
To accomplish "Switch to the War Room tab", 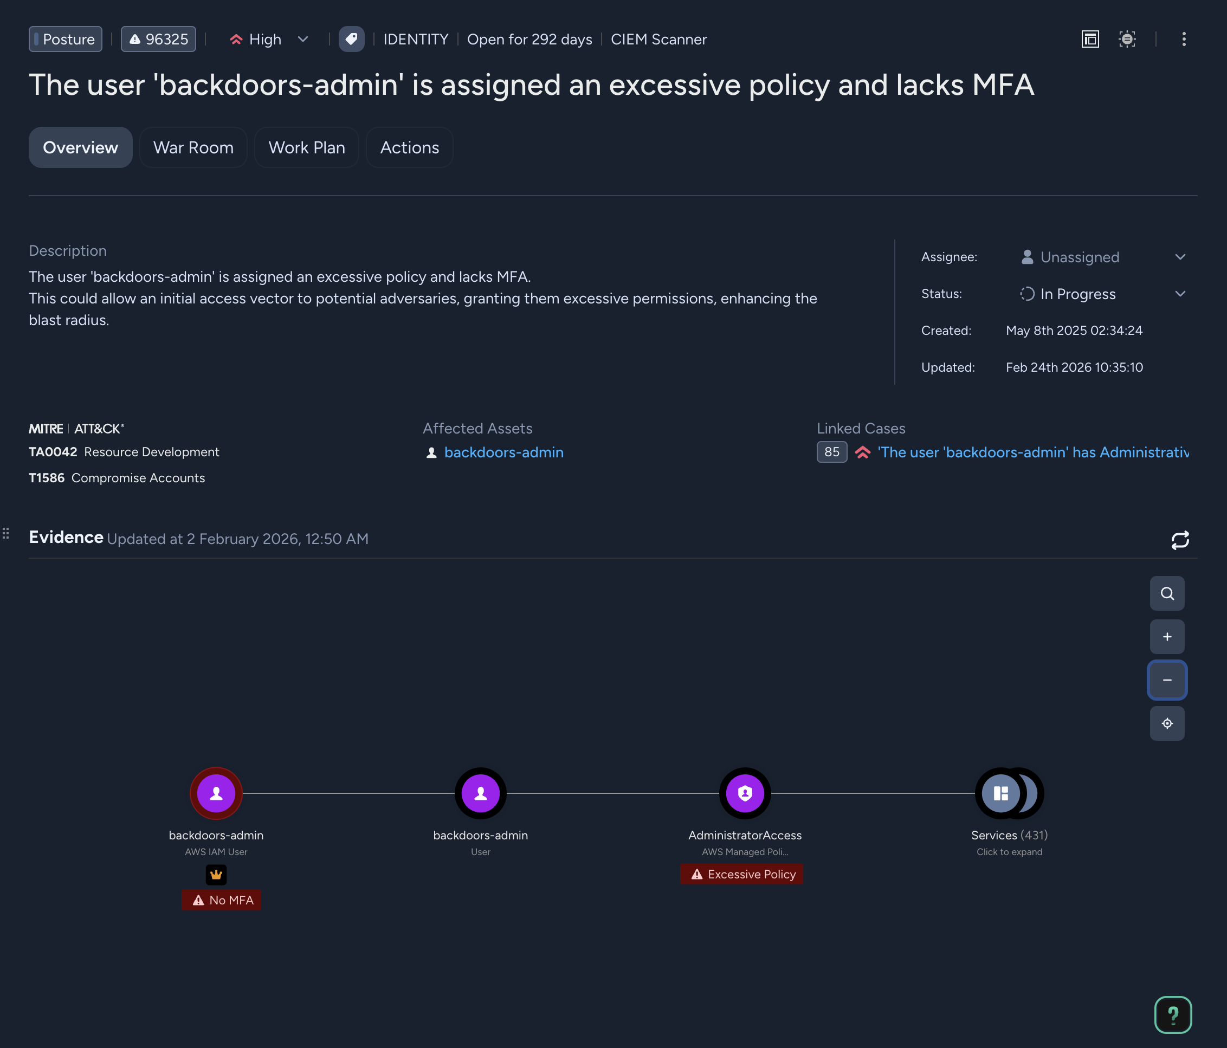I will click(193, 147).
